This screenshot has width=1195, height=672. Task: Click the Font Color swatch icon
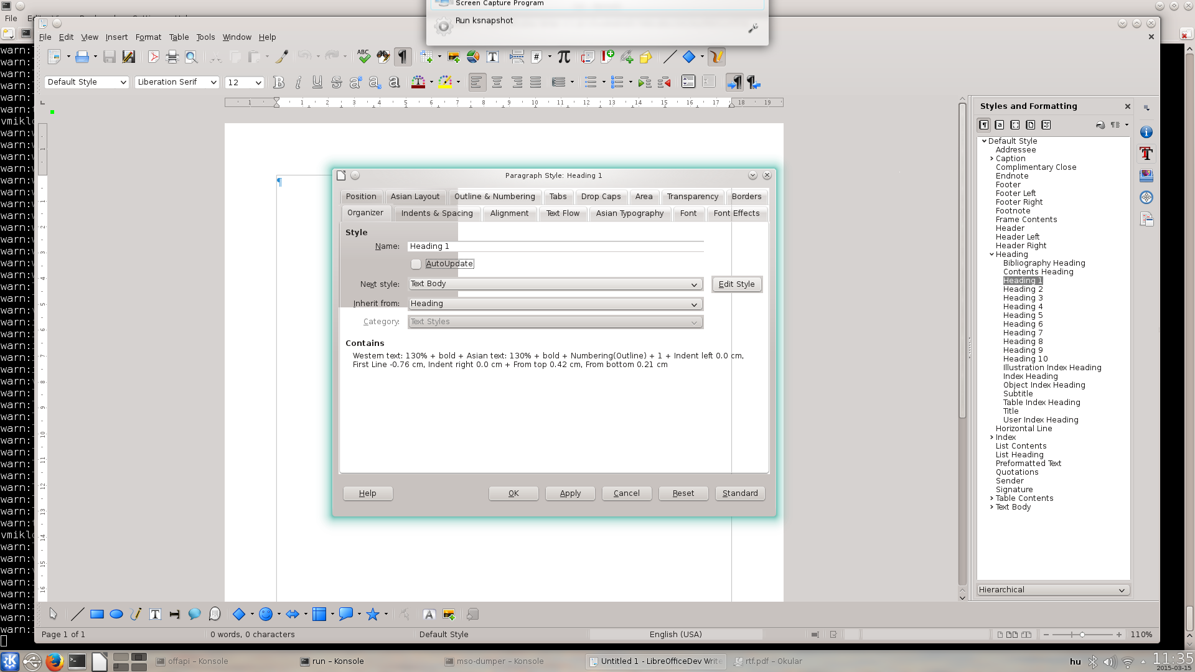click(x=418, y=82)
